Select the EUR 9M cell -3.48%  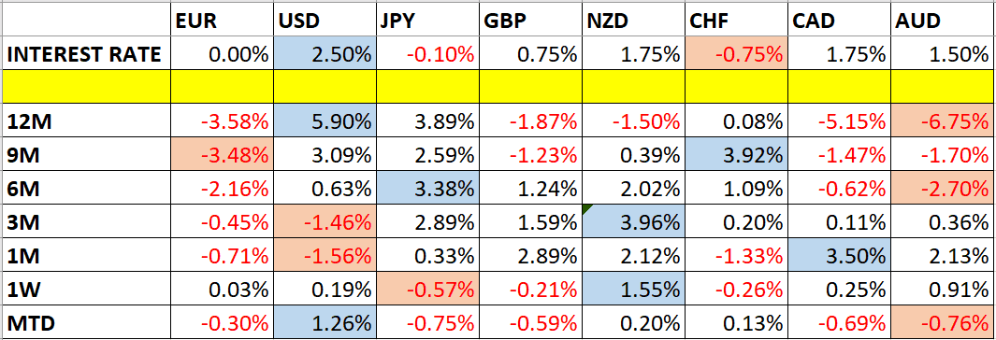(x=222, y=154)
